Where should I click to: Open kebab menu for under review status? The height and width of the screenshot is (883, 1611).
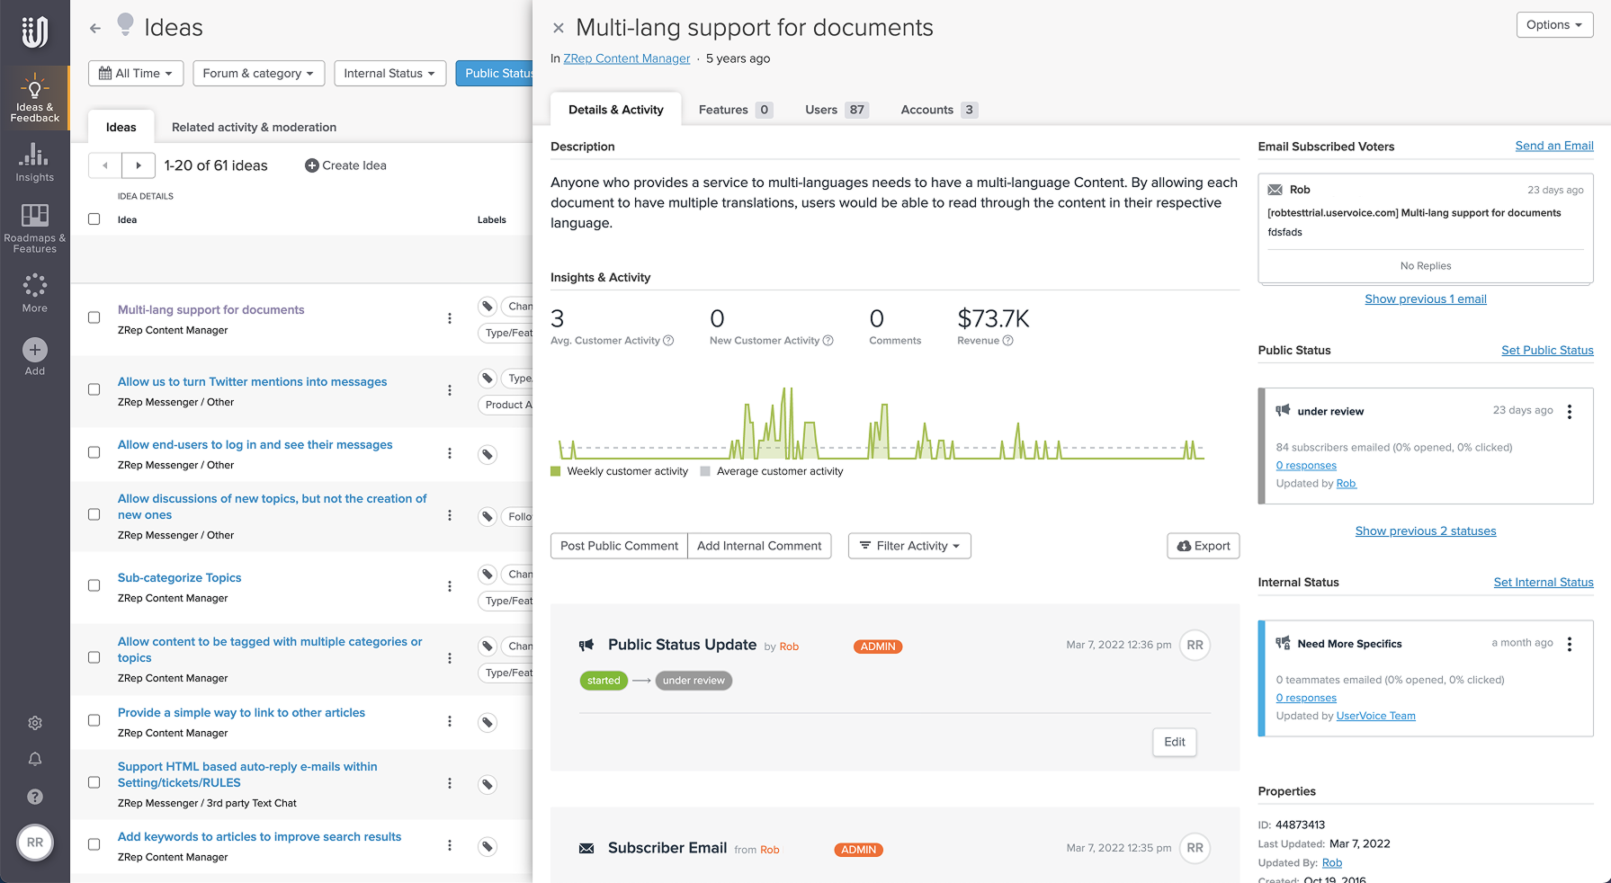pos(1570,412)
